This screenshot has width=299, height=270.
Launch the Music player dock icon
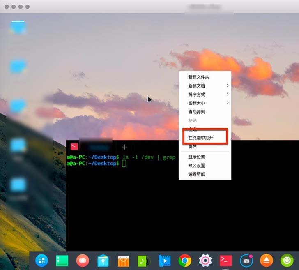[x=144, y=261]
